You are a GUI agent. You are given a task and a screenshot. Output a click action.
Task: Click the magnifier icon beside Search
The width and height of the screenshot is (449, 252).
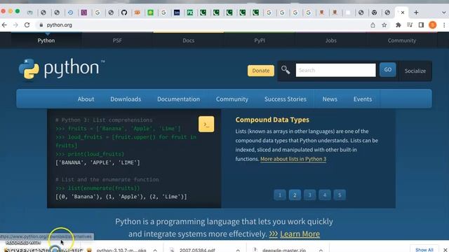click(286, 70)
